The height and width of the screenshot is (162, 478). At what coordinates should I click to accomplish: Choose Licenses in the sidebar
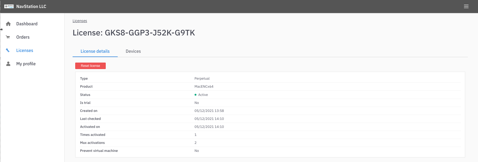click(x=25, y=50)
